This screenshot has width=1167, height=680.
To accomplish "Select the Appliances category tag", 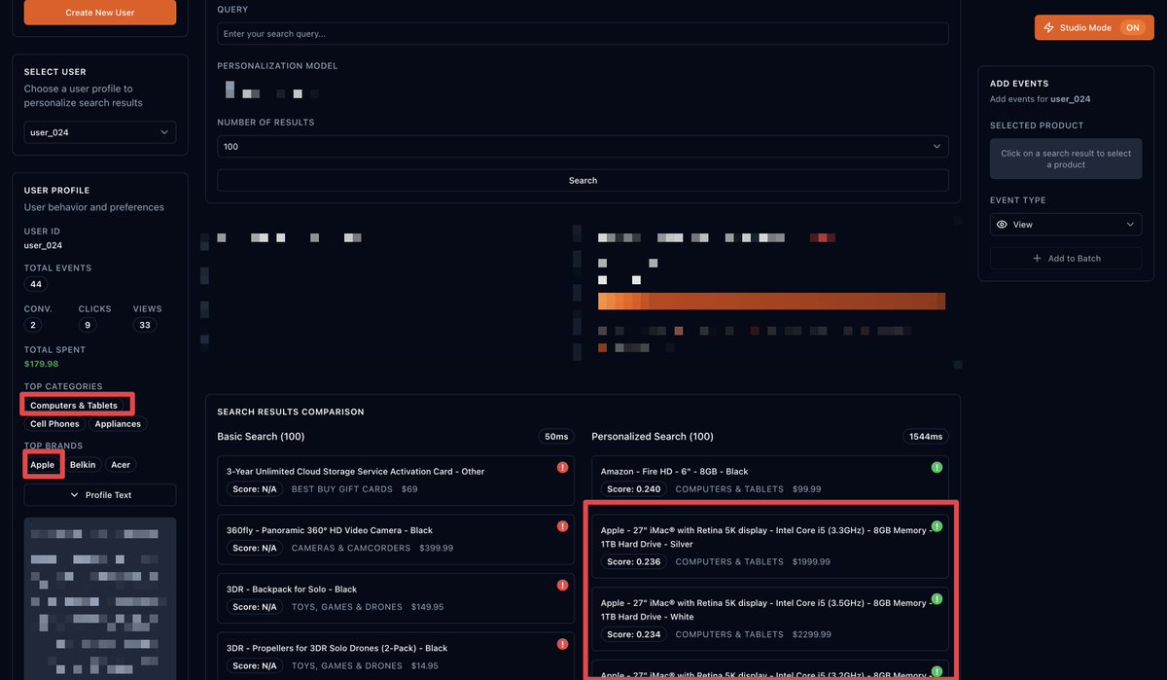I will click(x=118, y=424).
